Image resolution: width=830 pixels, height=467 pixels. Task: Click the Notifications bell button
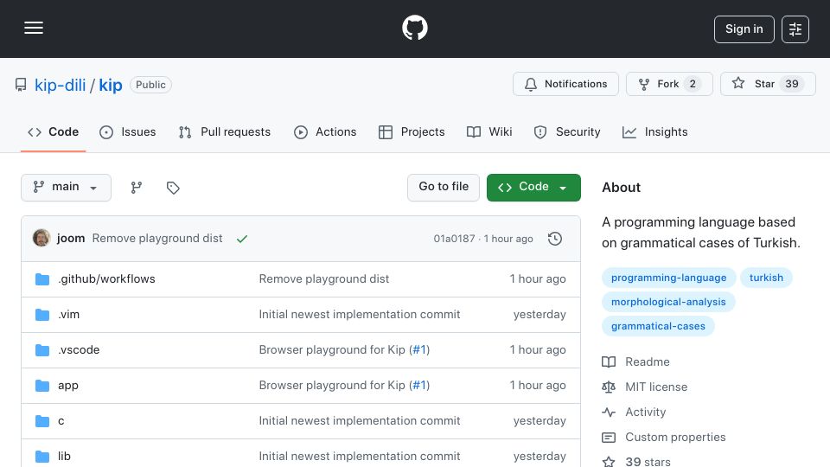point(565,84)
